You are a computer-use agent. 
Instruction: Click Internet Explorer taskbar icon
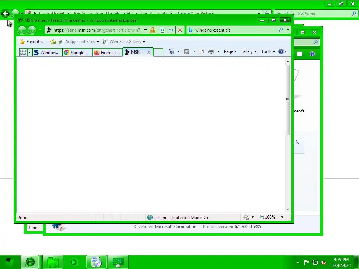coord(30,262)
